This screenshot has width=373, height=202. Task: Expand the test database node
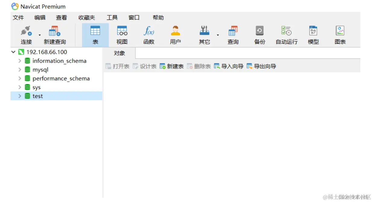20,96
